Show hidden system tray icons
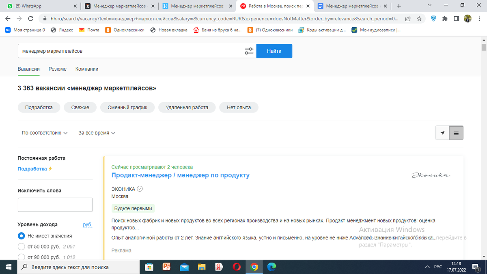Viewport: 487px width, 274px height. click(x=427, y=267)
